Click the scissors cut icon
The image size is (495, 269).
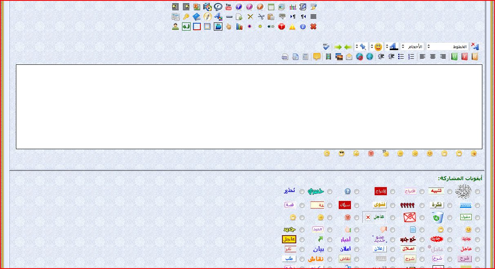261,17
